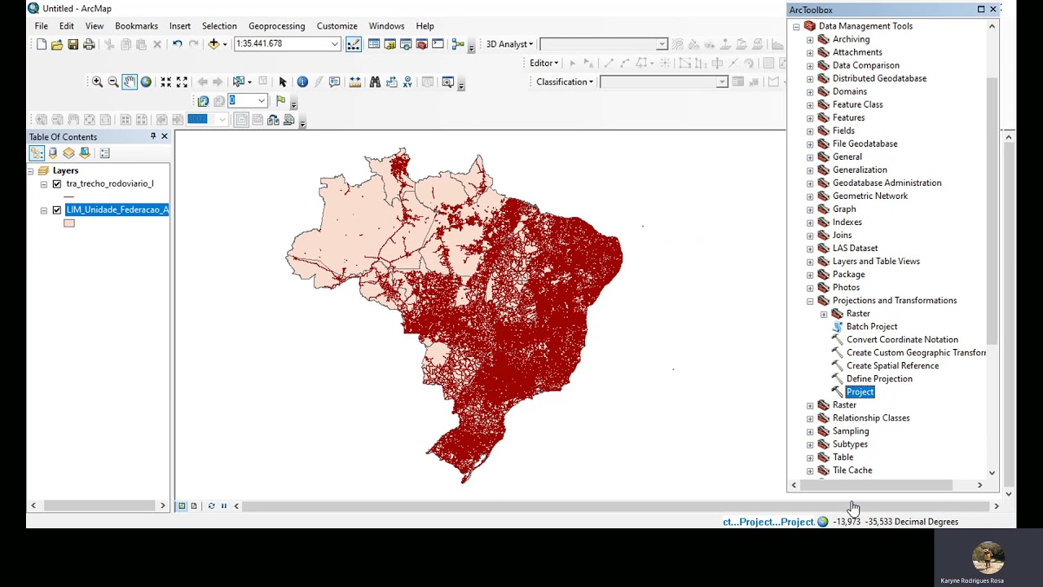The width and height of the screenshot is (1043, 587).
Task: Click the Convert Coordinate Notation tool
Action: click(x=902, y=340)
